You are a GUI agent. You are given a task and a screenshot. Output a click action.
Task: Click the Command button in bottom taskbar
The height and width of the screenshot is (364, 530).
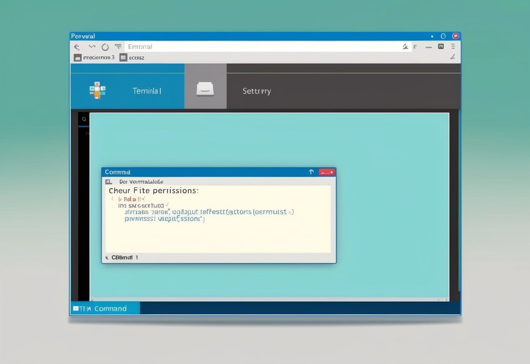pyautogui.click(x=105, y=308)
